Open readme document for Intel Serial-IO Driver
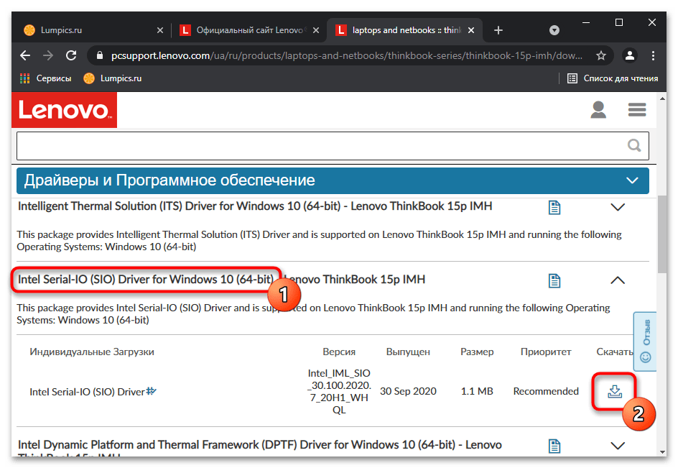The height and width of the screenshot is (468, 678). (x=554, y=280)
